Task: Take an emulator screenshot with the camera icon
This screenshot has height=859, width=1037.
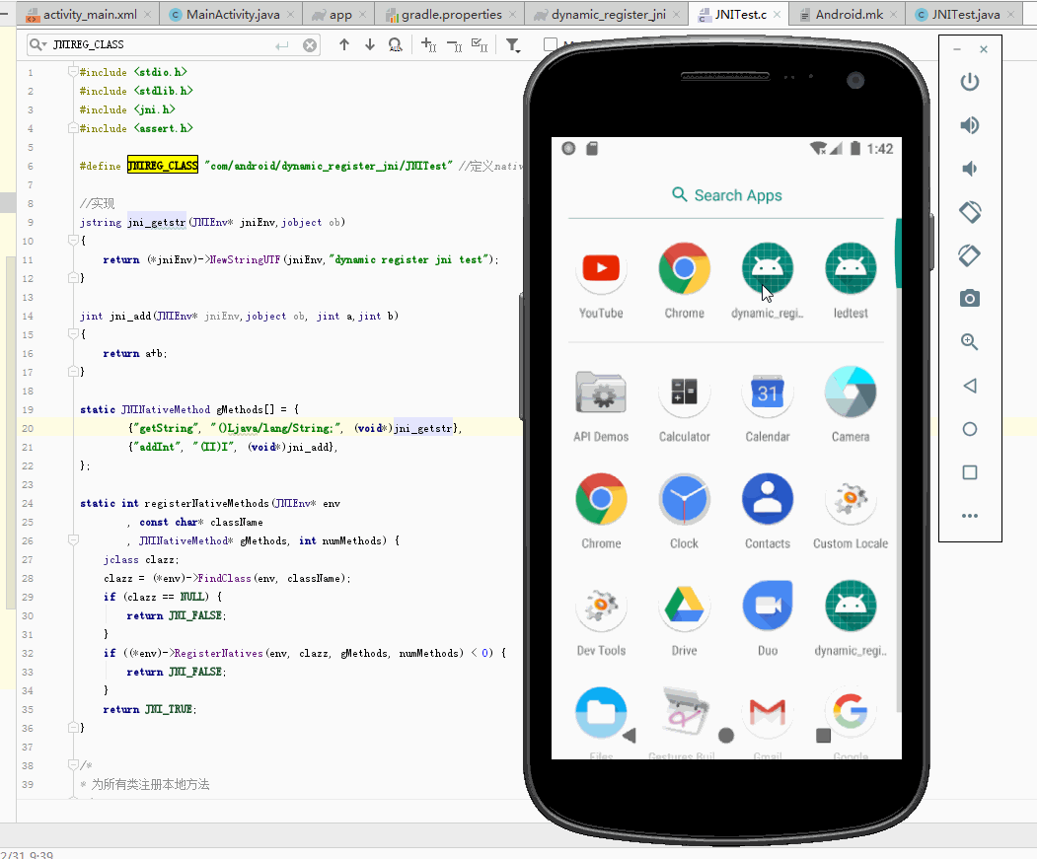Action: [970, 298]
